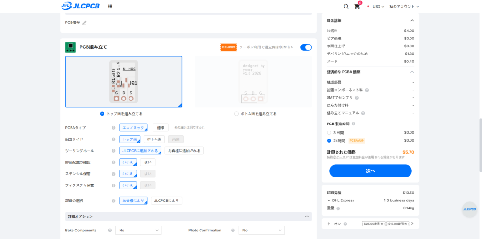Collapse the 詳細オプション section

pos(307,216)
